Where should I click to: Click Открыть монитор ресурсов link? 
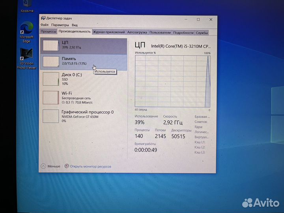tap(90, 166)
